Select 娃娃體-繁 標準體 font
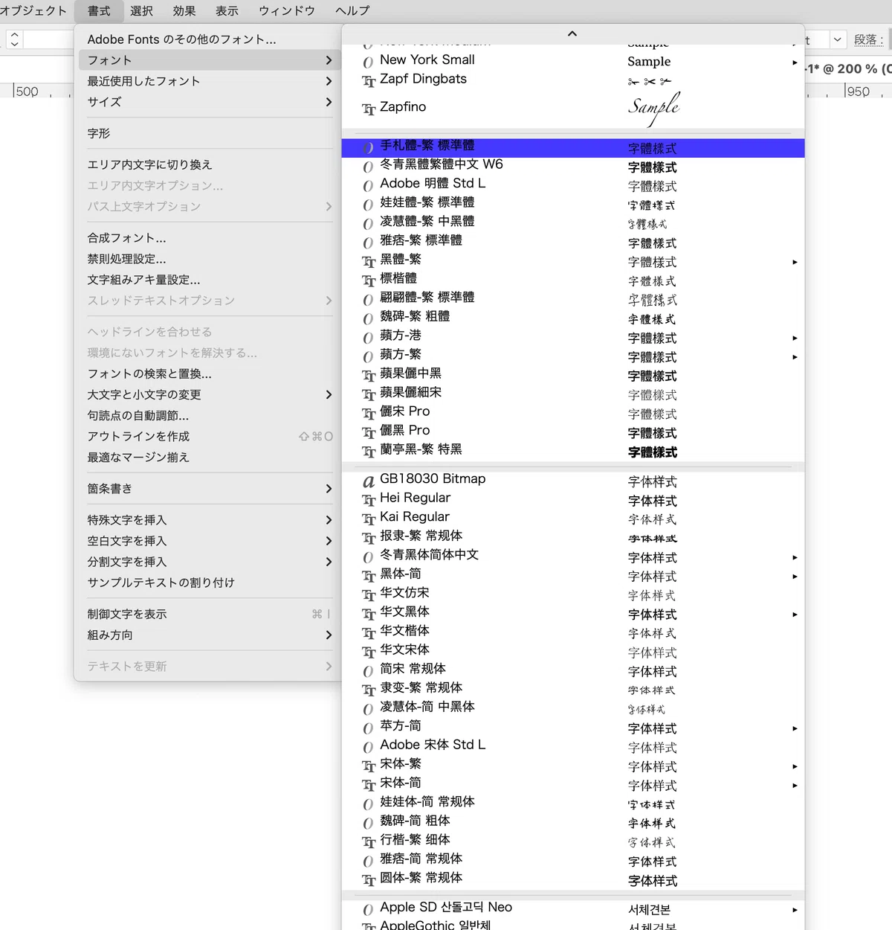892x930 pixels. click(572, 203)
